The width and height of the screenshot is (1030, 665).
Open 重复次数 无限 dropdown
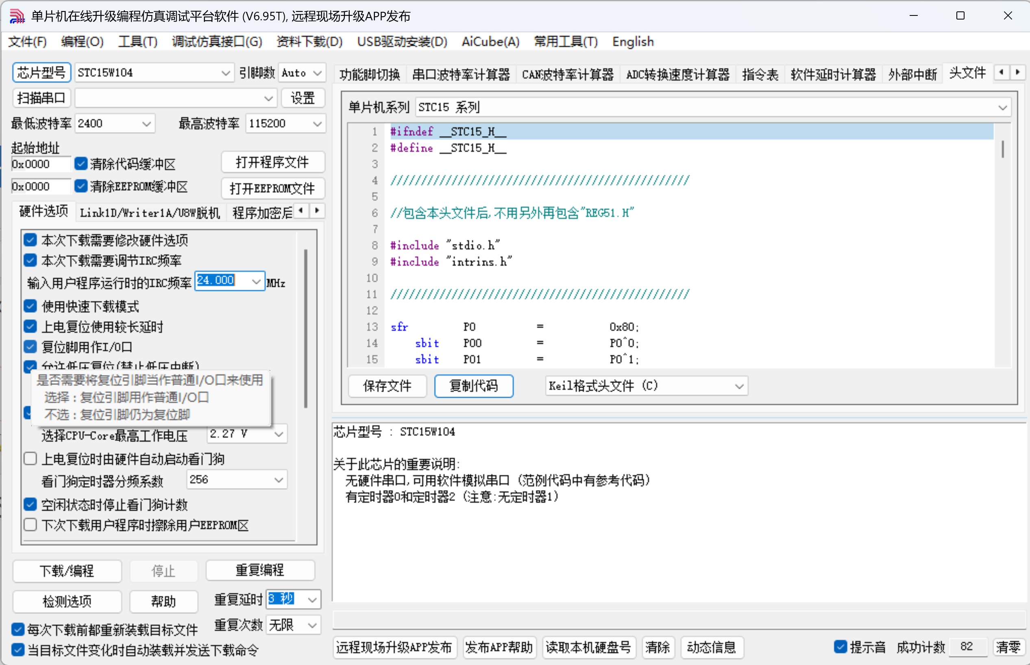tap(293, 625)
